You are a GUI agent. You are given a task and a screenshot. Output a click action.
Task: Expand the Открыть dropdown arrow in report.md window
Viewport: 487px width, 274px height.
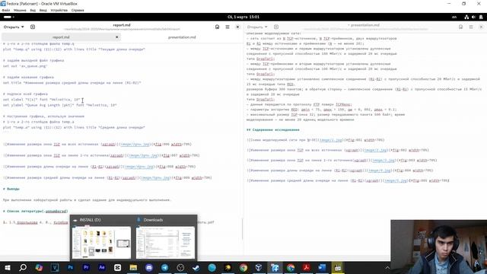(x=22, y=27)
